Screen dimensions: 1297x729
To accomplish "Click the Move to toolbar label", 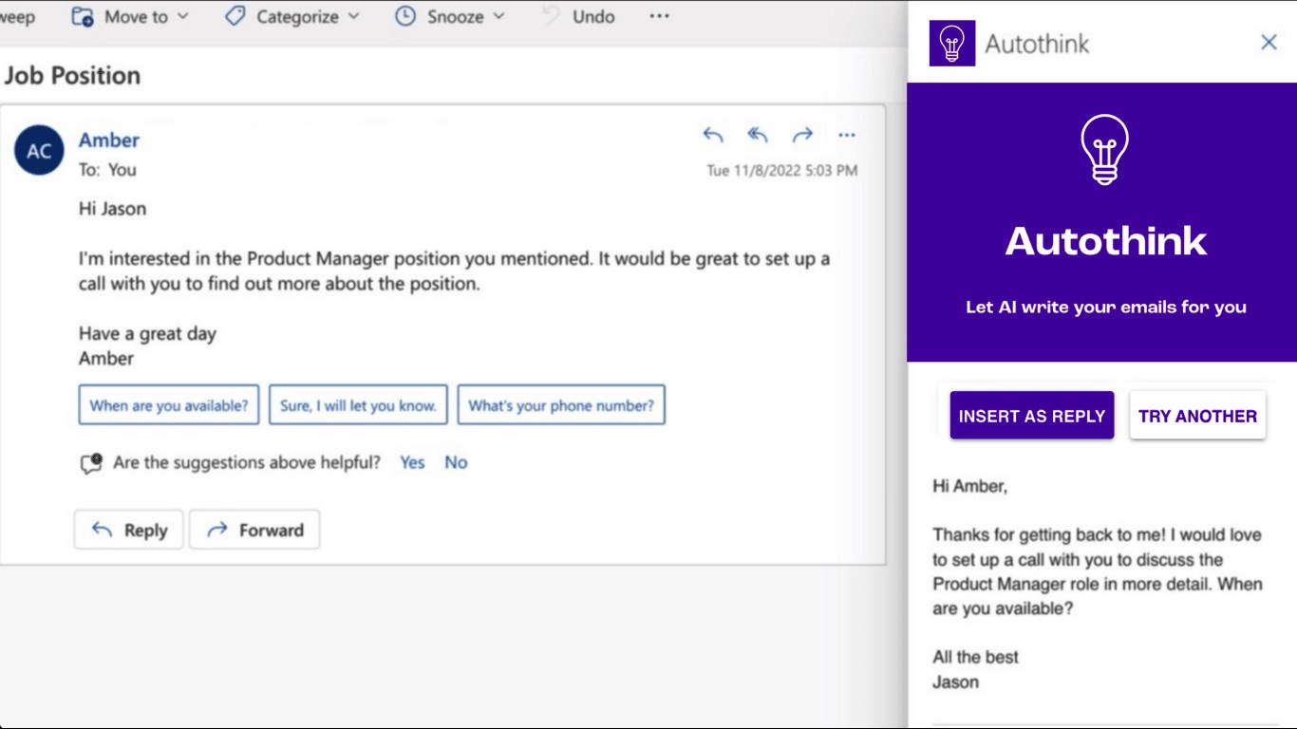I will click(136, 16).
